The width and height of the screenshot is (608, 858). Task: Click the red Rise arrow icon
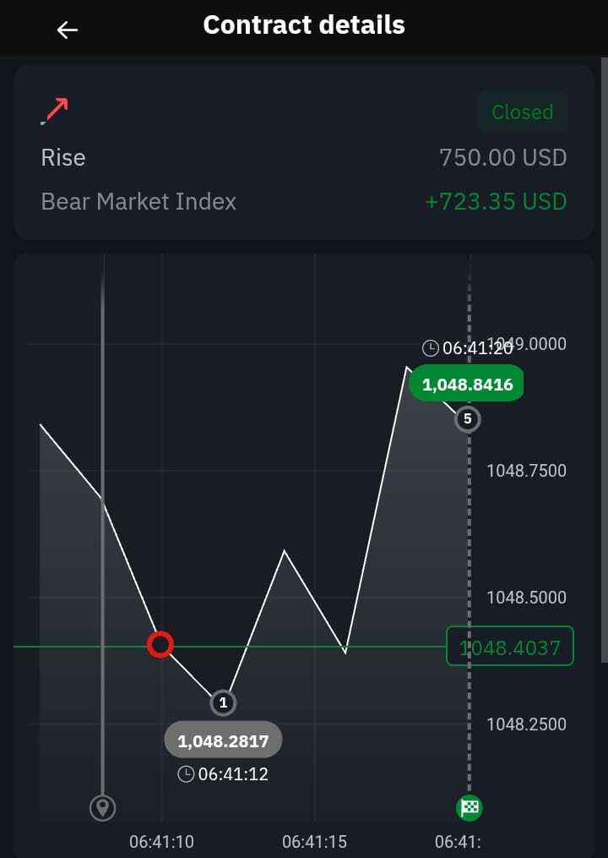tap(55, 111)
